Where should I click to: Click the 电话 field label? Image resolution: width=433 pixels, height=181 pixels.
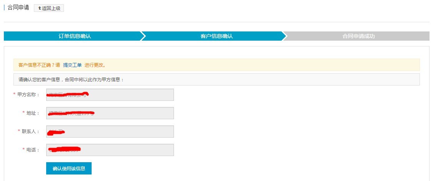(x=33, y=150)
